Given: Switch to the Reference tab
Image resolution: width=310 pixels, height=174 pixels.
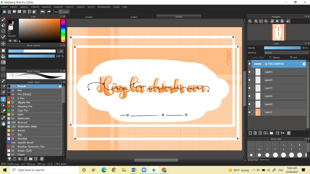Looking at the screenshot, I should coord(264,159).
